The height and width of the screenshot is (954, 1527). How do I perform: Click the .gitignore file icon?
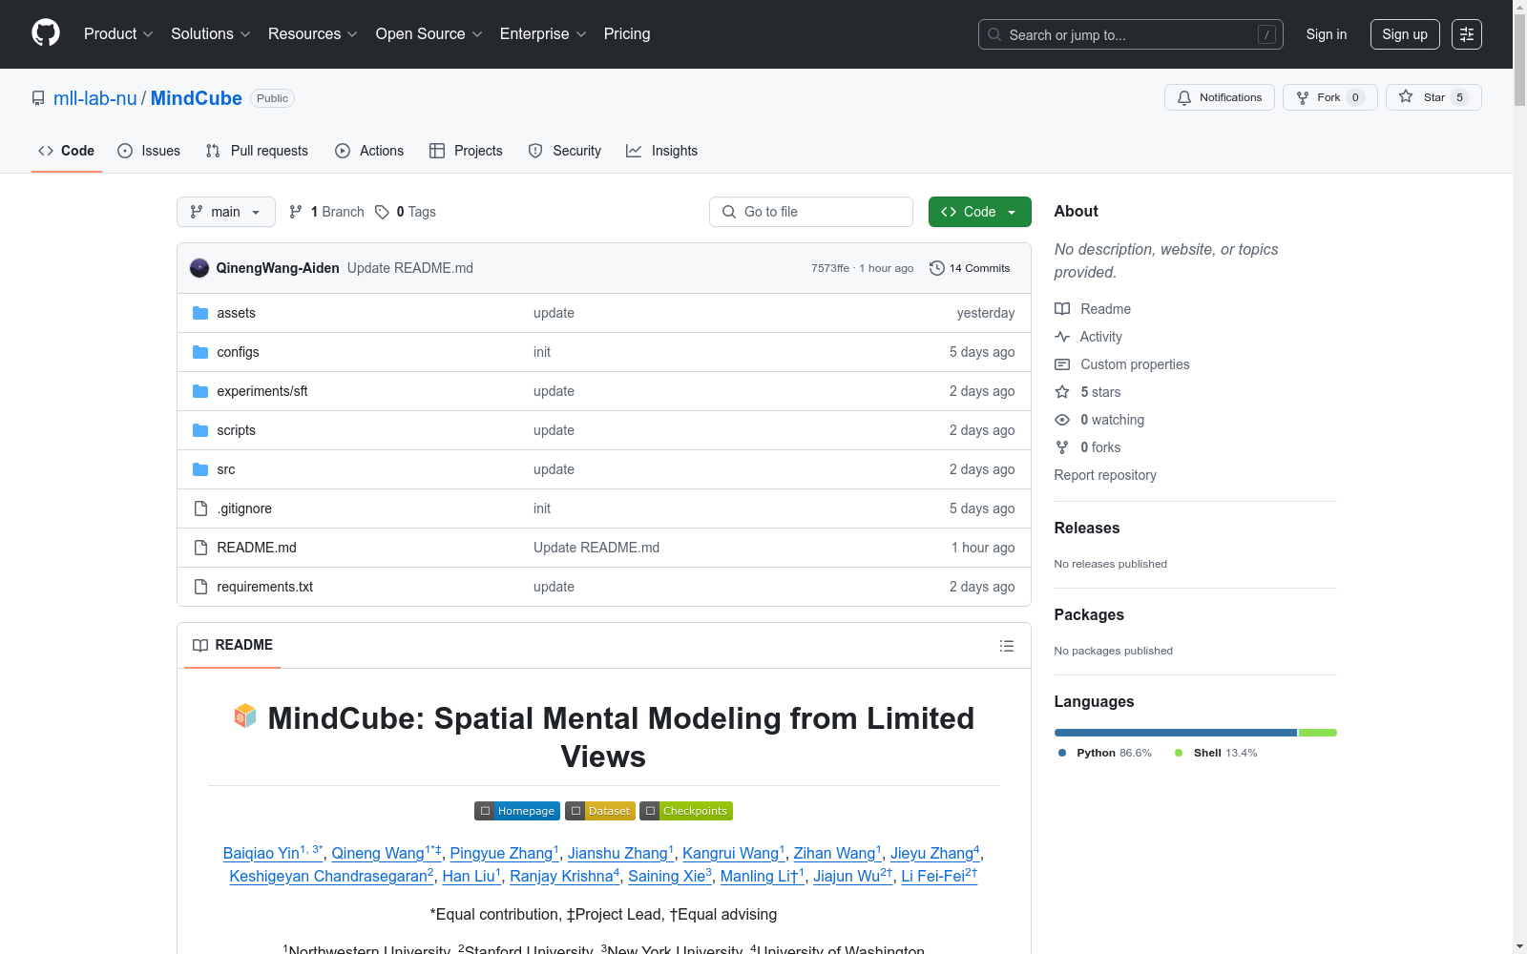[x=200, y=508]
